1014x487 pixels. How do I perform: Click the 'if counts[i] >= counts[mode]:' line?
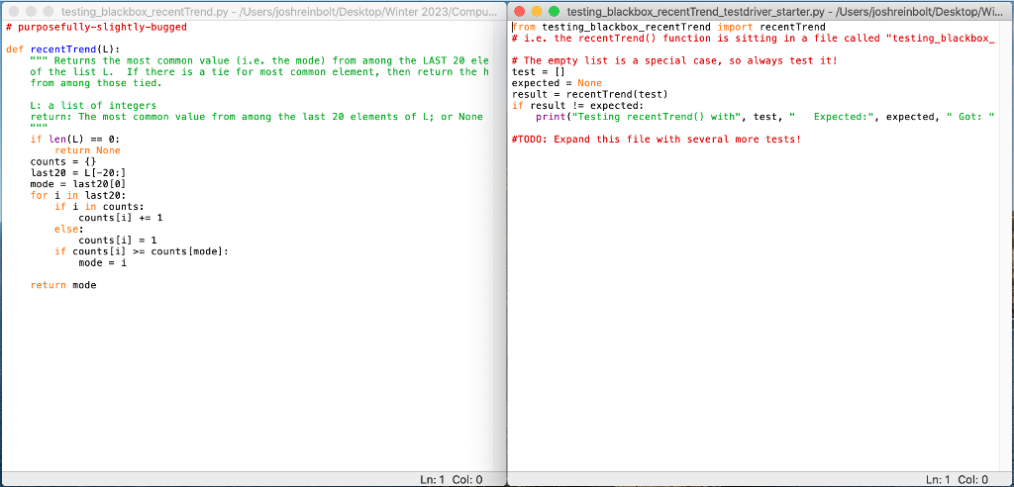142,251
